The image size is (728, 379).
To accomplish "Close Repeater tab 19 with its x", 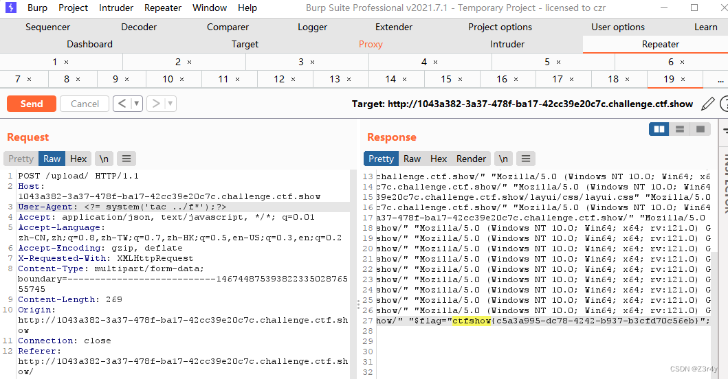I will pyautogui.click(x=683, y=80).
